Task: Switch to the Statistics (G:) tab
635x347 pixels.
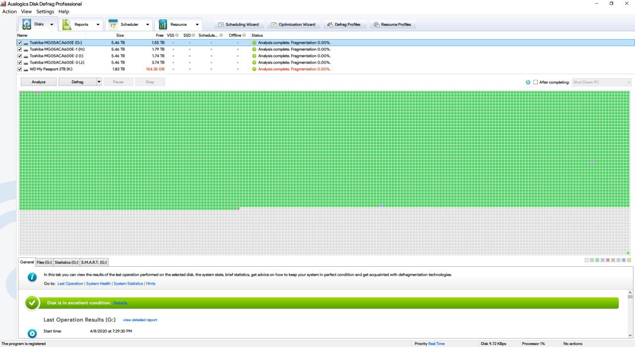Action: pos(66,262)
